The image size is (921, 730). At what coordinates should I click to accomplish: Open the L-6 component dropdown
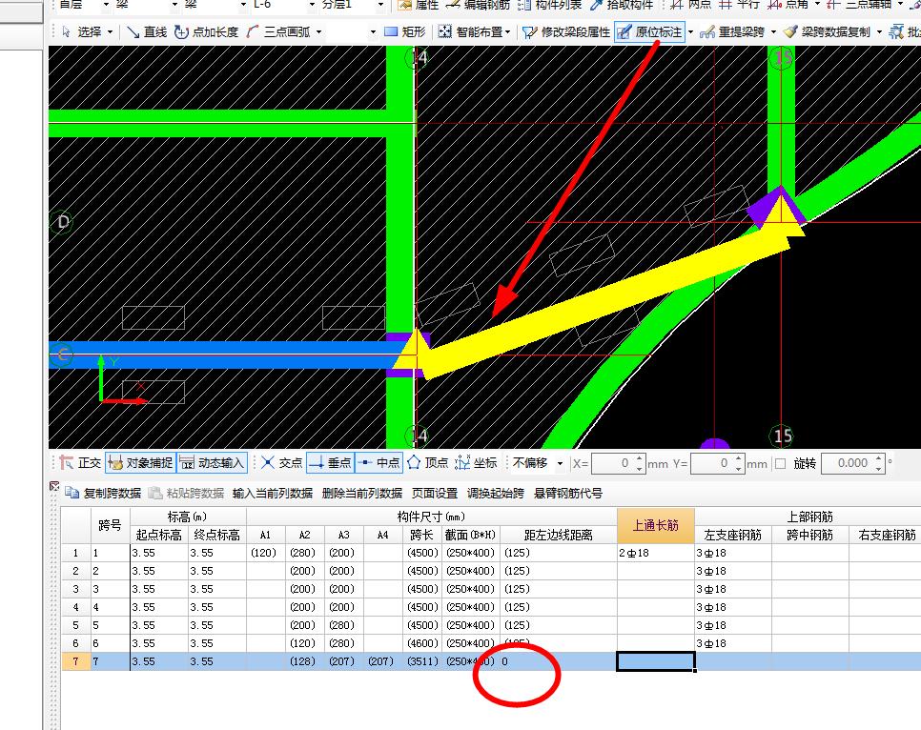click(x=312, y=5)
